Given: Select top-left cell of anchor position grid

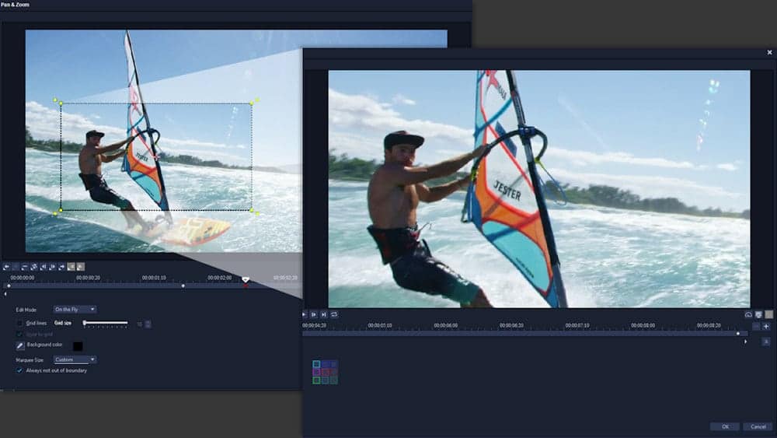Looking at the screenshot, I should pyautogui.click(x=317, y=364).
